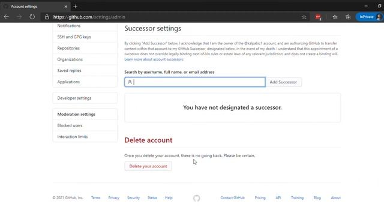Click the Add Successor button

[x=283, y=82]
